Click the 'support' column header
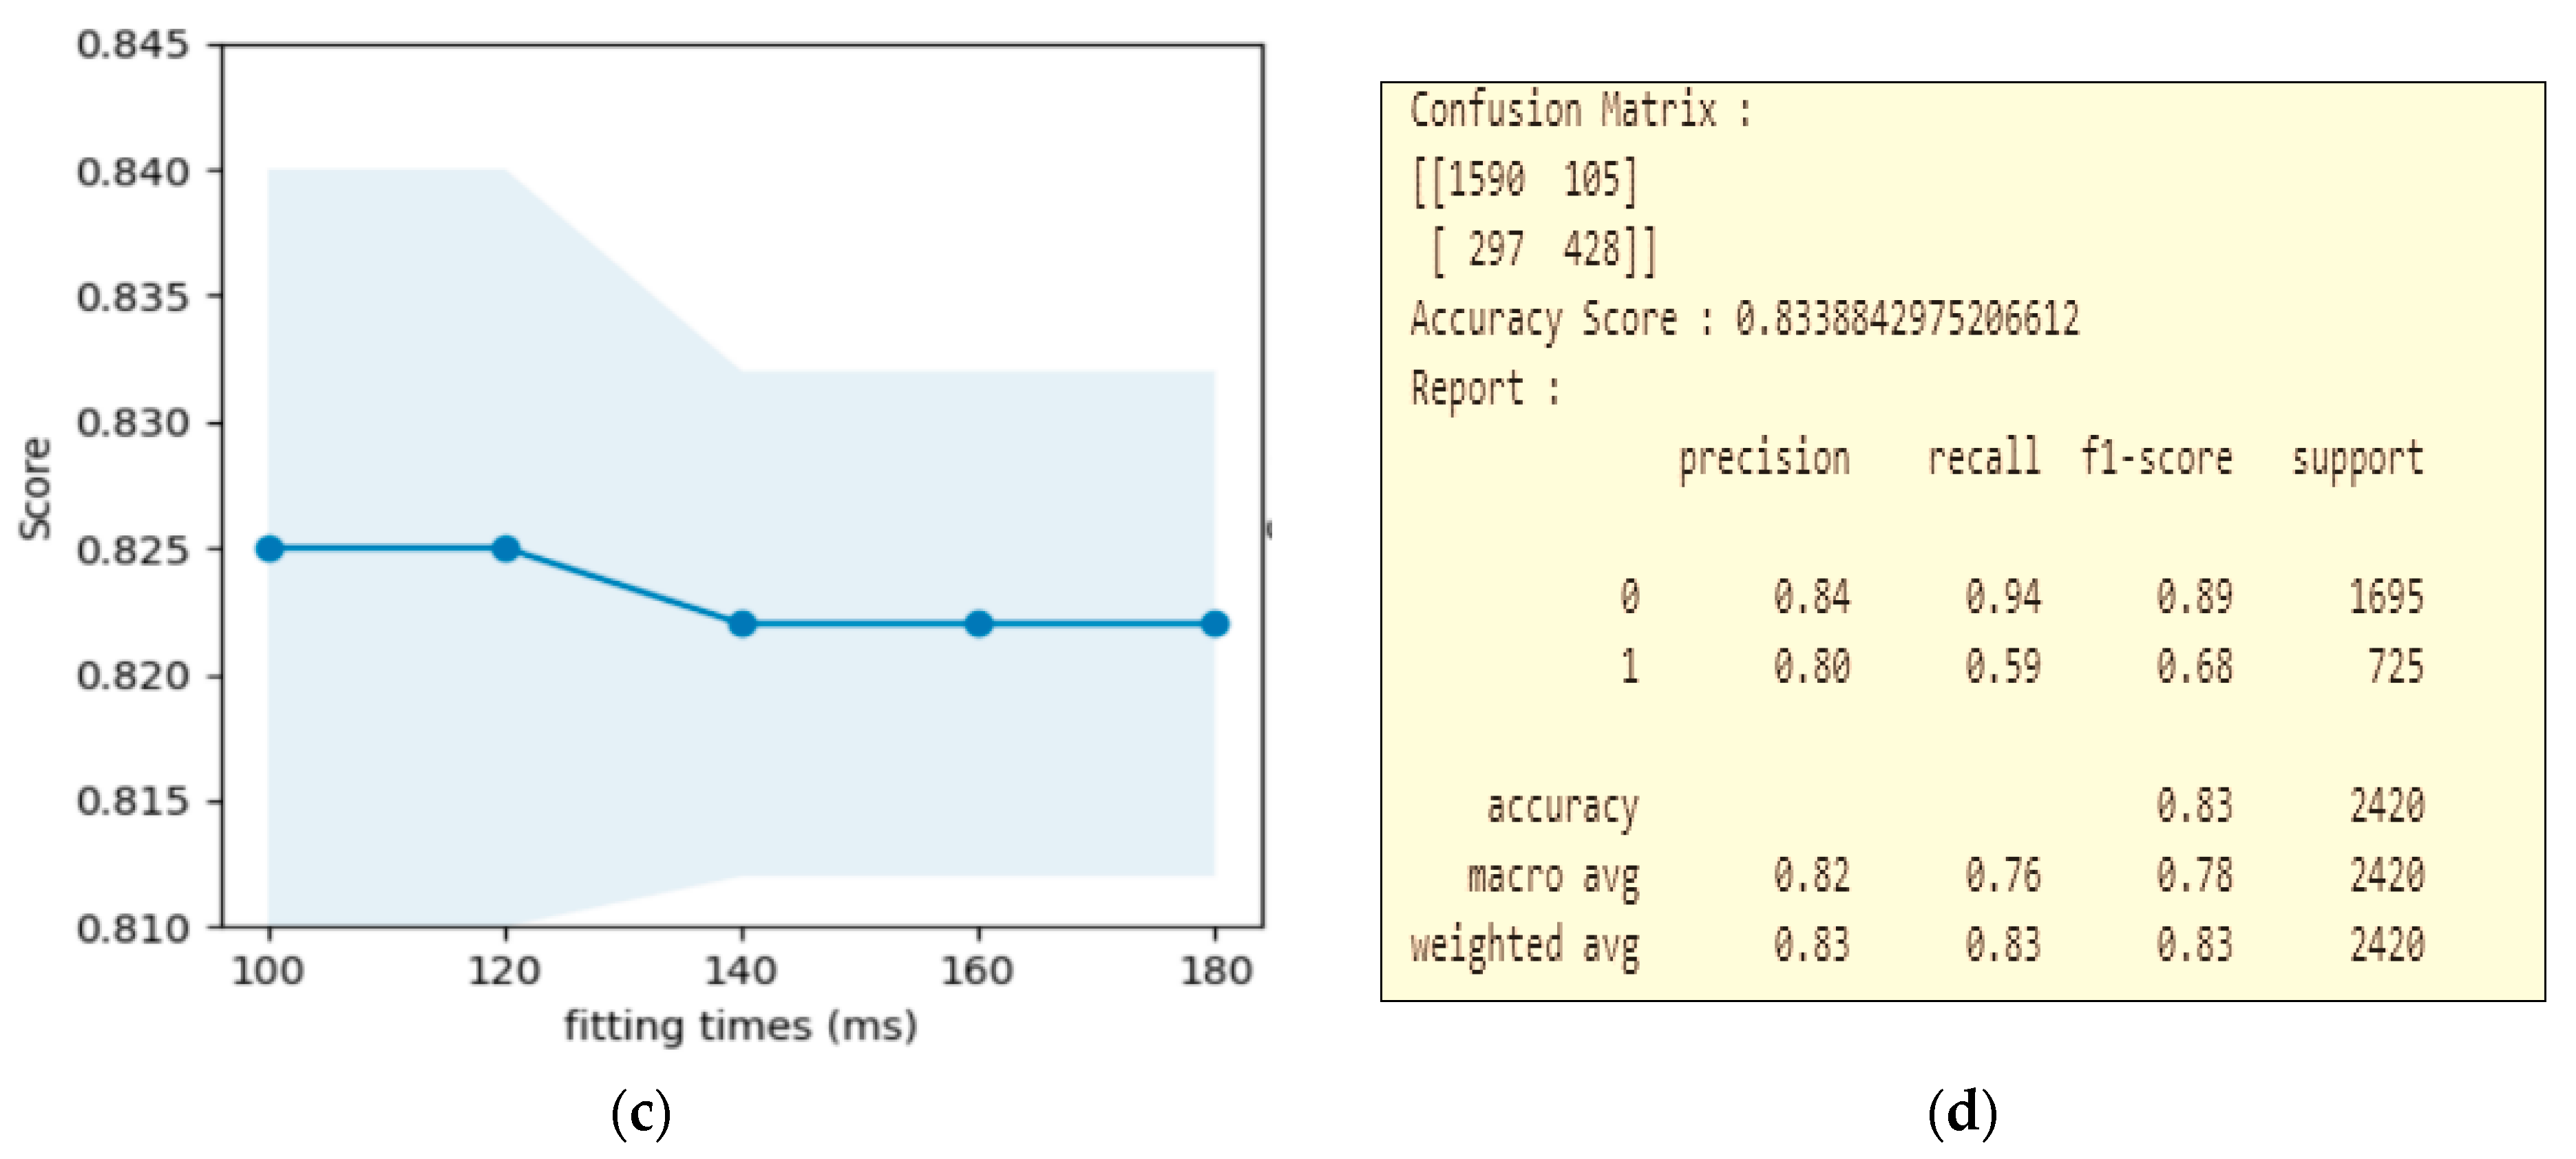The width and height of the screenshot is (2576, 1159). coord(2358,459)
